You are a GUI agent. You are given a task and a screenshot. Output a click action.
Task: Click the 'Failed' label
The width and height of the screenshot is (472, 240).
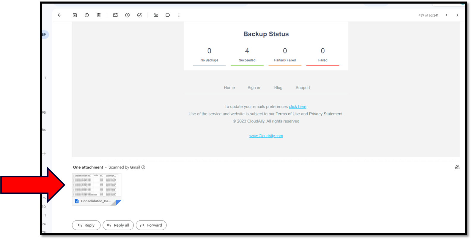(323, 60)
